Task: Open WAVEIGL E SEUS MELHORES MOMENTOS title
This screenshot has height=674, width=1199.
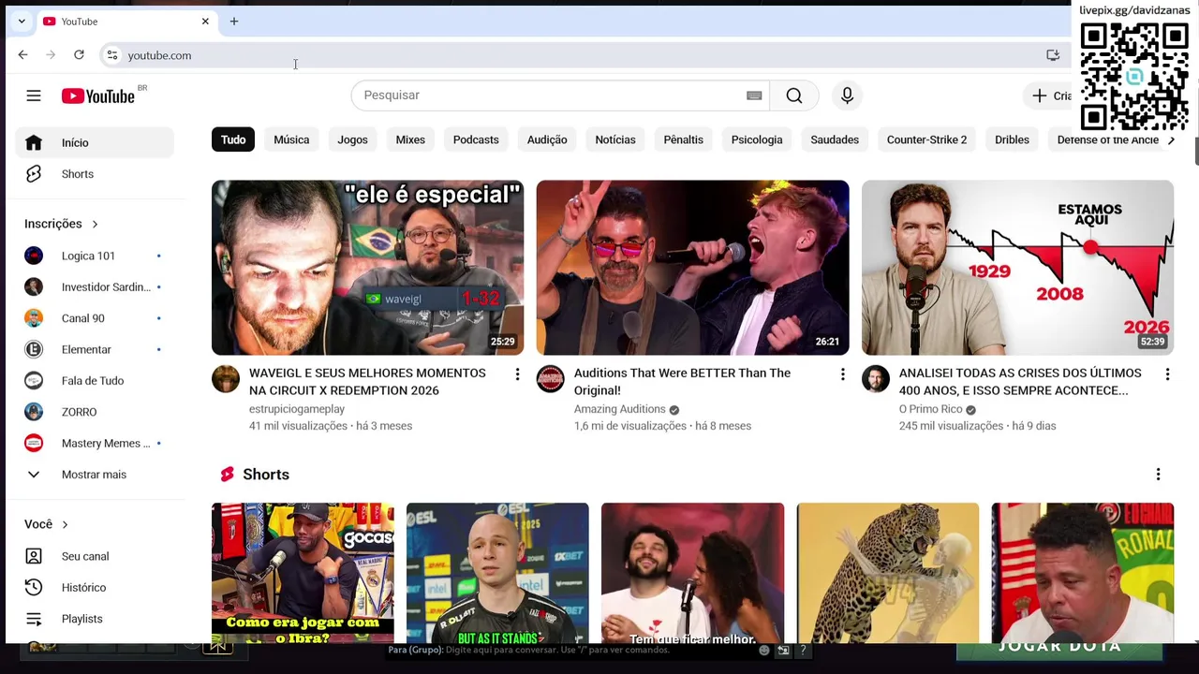Action: coord(367,382)
